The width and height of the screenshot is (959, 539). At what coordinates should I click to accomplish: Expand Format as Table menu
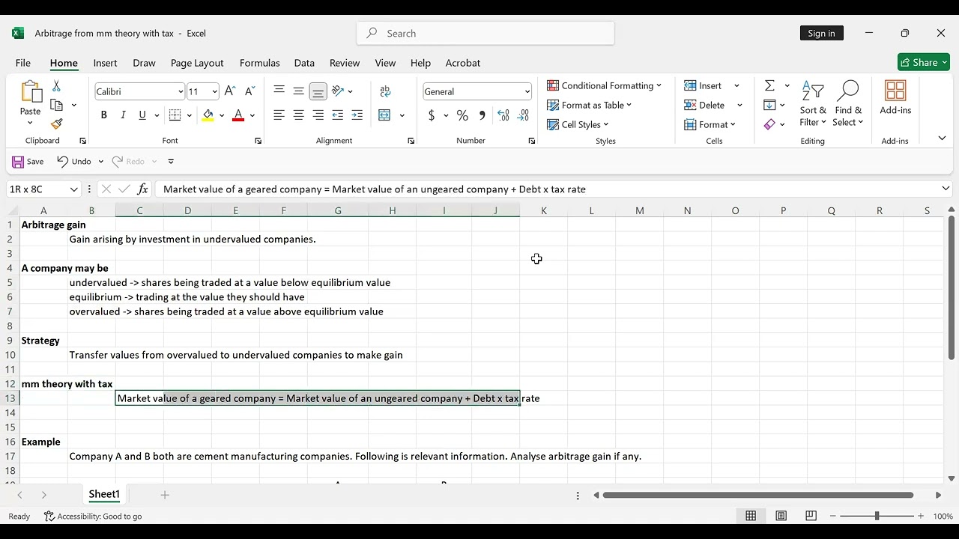[589, 105]
